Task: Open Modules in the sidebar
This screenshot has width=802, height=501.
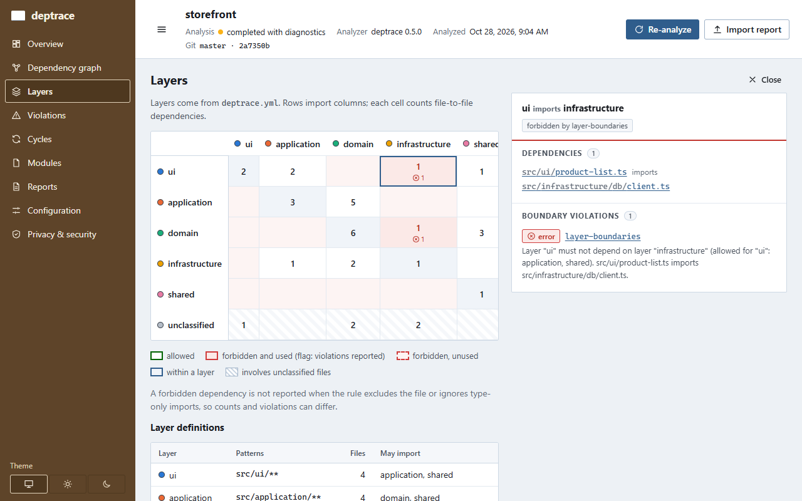Action: 68,163
